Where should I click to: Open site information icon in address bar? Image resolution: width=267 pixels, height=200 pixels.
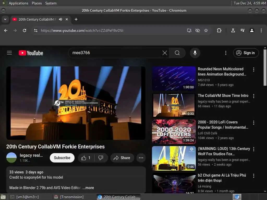coord(35,30)
